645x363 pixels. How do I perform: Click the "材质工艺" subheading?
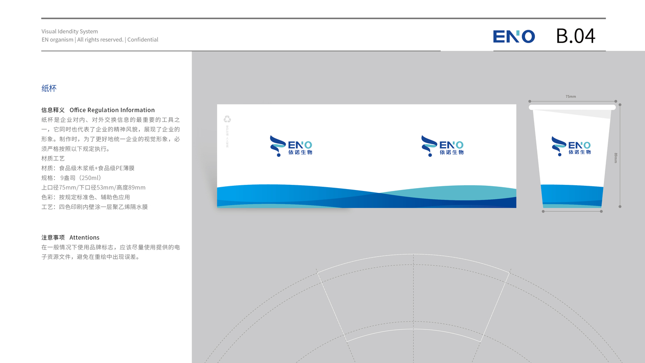pos(53,158)
